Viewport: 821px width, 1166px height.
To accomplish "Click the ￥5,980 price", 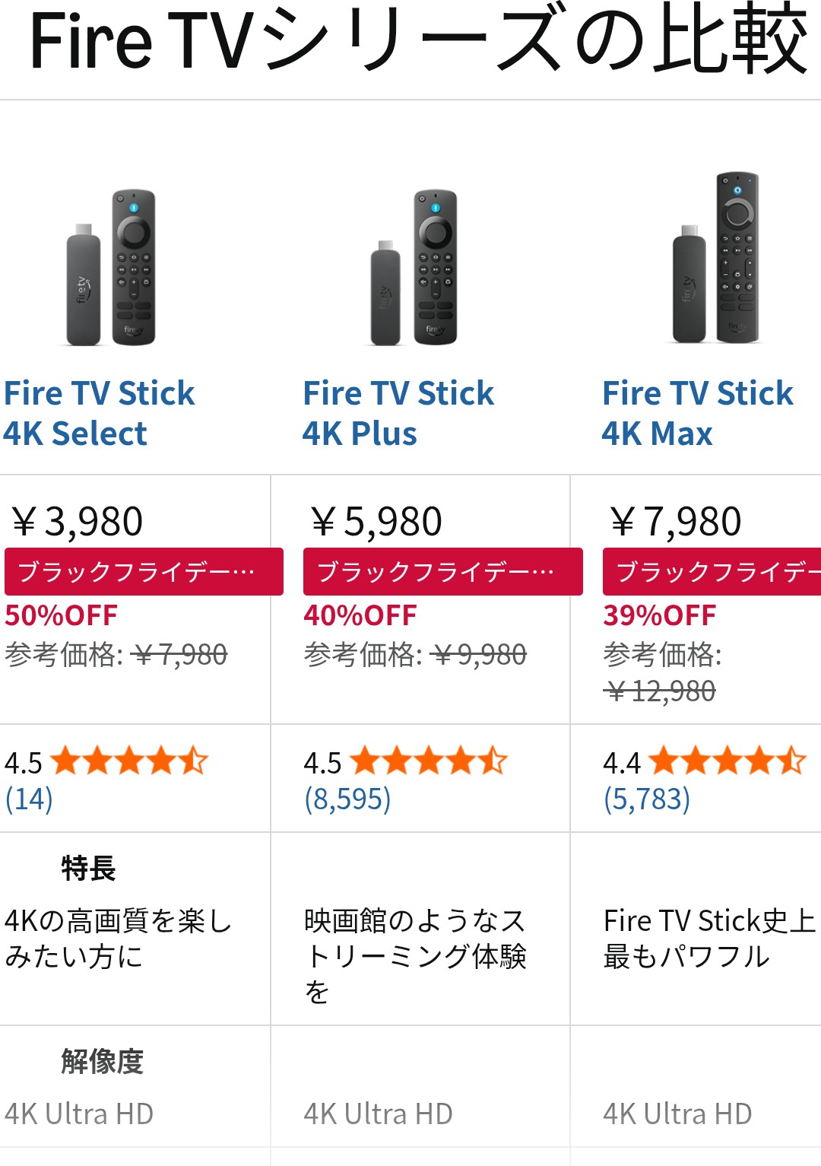I will [376, 522].
